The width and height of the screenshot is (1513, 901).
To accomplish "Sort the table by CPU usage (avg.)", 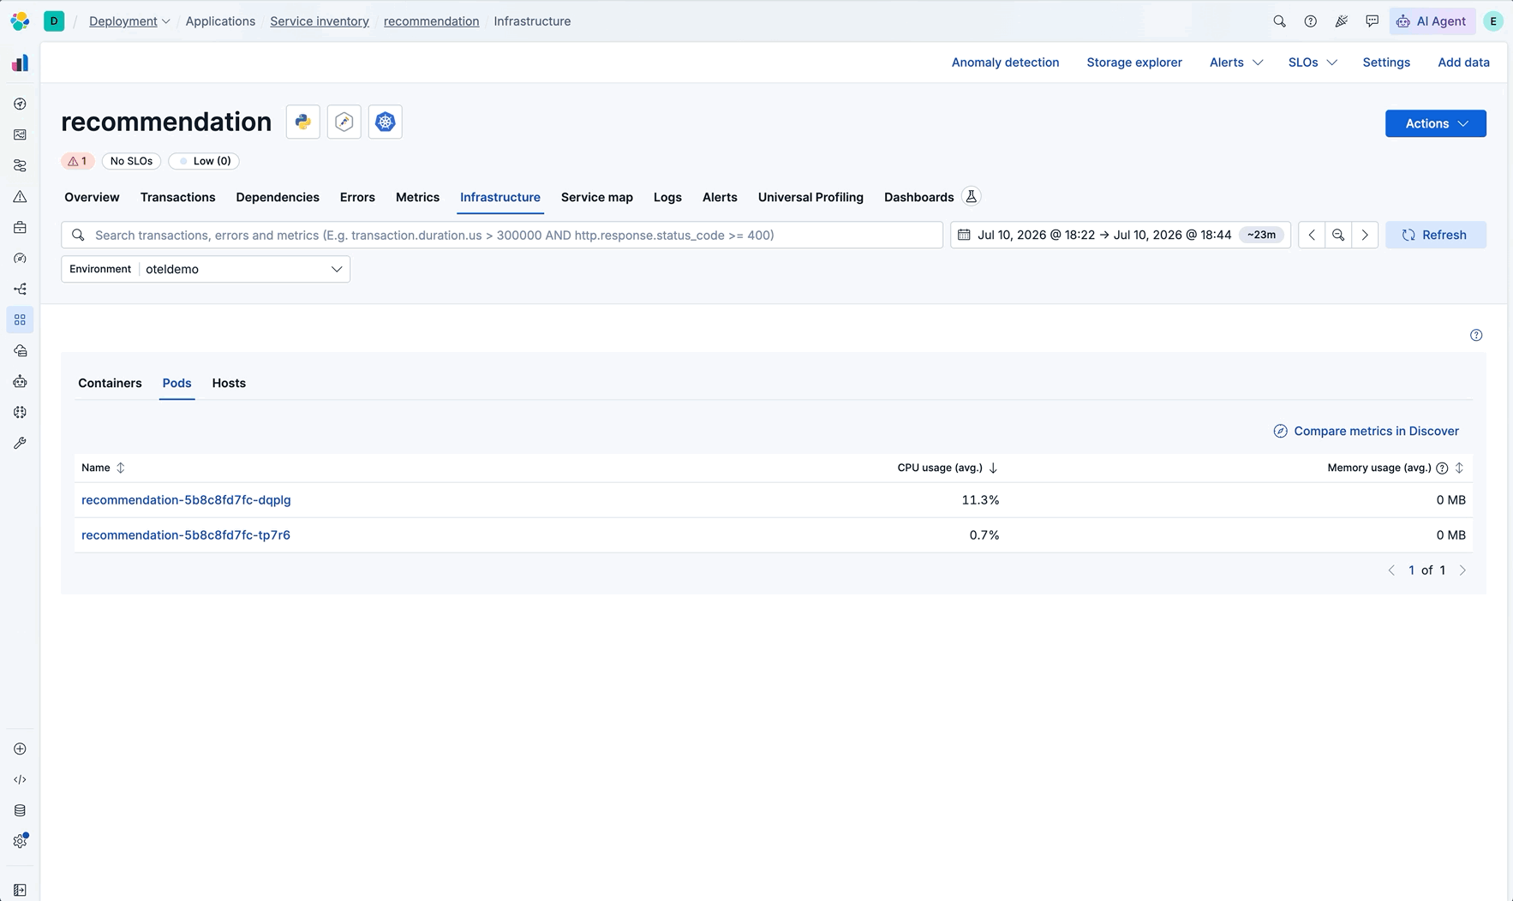I will pyautogui.click(x=948, y=468).
